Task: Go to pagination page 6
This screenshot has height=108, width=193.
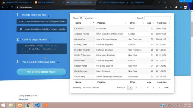Action: [x=159, y=88]
